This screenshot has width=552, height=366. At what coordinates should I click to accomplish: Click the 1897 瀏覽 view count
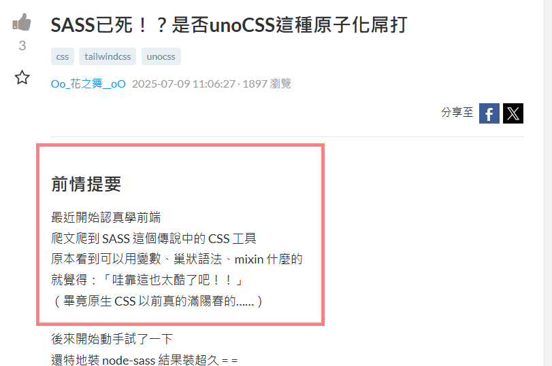[267, 84]
